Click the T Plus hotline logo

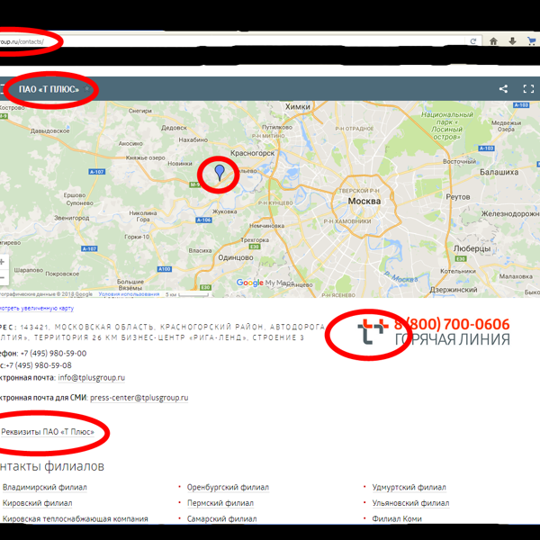pos(373,331)
